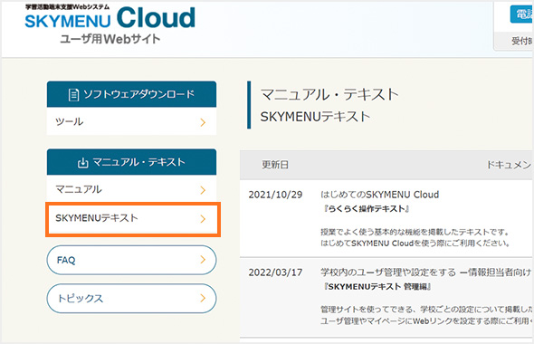Open the SKYMENUテキスト 管理編 document link

tap(377, 287)
